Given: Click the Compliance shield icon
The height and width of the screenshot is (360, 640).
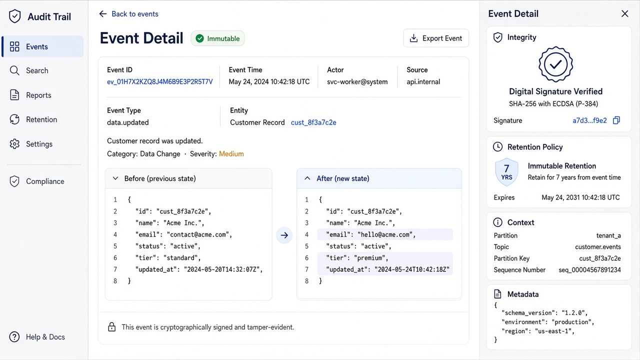Looking at the screenshot, I should [x=14, y=181].
